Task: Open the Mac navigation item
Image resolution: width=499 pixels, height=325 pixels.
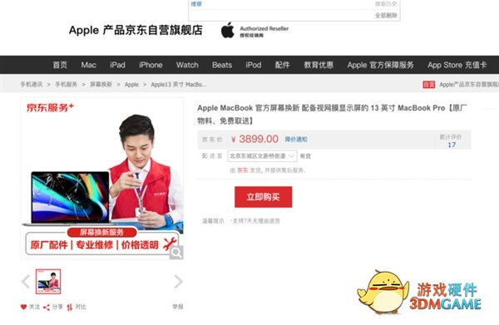Action: tap(88, 65)
